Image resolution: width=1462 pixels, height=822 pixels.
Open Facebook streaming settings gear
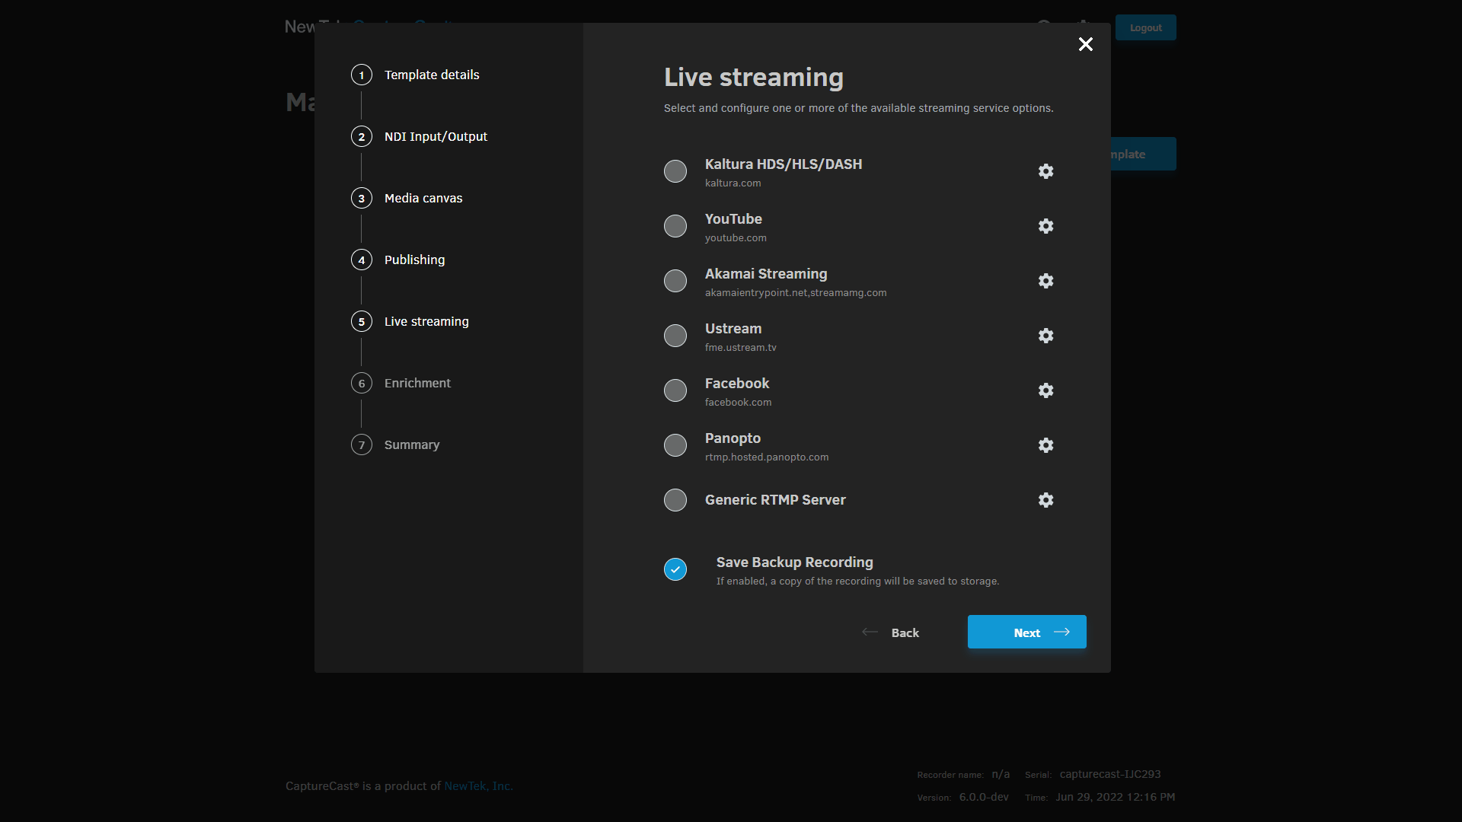(x=1045, y=390)
